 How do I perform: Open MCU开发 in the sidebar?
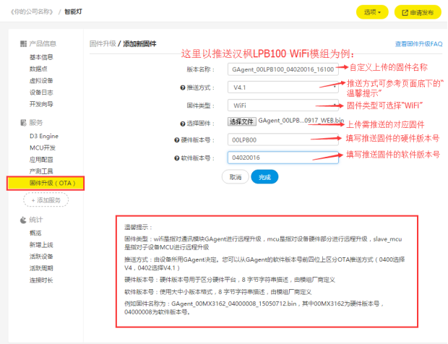pyautogui.click(x=42, y=147)
